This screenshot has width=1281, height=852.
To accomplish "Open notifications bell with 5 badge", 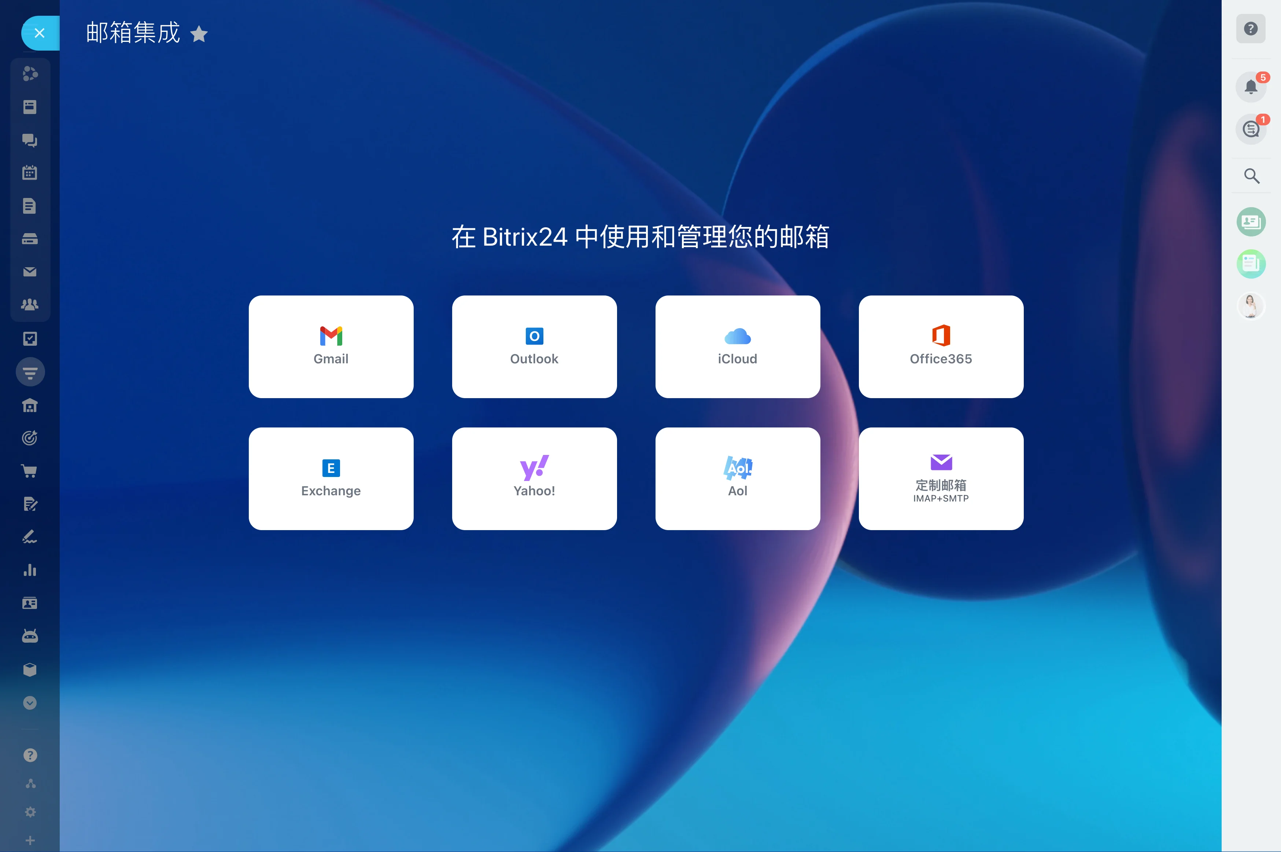I will [x=1251, y=87].
